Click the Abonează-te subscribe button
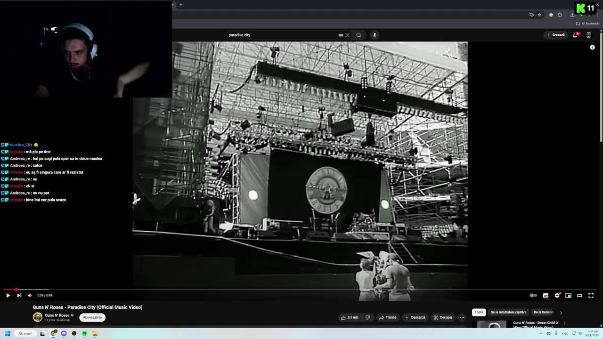This screenshot has height=339, width=603. click(x=92, y=317)
